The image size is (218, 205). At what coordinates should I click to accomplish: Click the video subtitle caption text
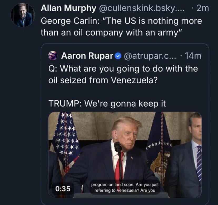(x=125, y=188)
